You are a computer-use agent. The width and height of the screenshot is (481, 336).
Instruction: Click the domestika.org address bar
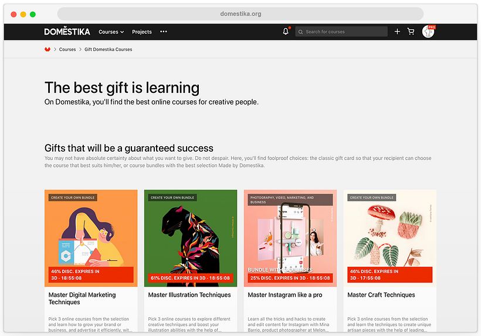(240, 14)
